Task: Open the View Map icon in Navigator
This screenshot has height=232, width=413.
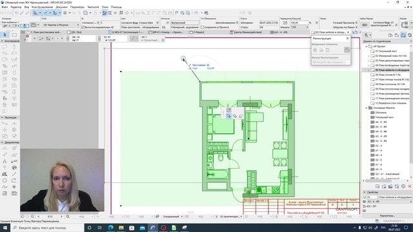Action: coord(397,35)
